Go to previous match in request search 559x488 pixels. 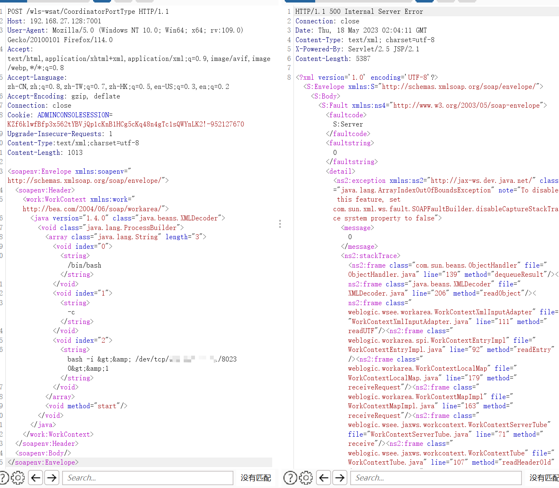point(36,478)
